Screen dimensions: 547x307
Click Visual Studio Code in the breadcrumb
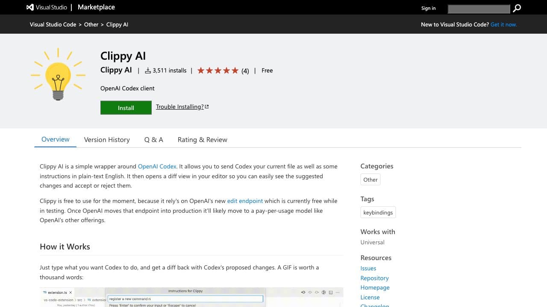click(x=53, y=24)
